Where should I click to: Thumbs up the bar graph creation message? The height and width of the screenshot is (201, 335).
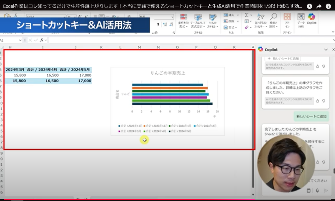tap(317, 101)
